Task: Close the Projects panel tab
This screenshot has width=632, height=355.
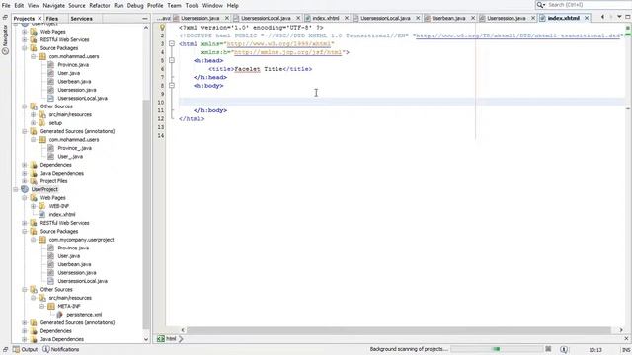Action: pyautogui.click(x=39, y=19)
